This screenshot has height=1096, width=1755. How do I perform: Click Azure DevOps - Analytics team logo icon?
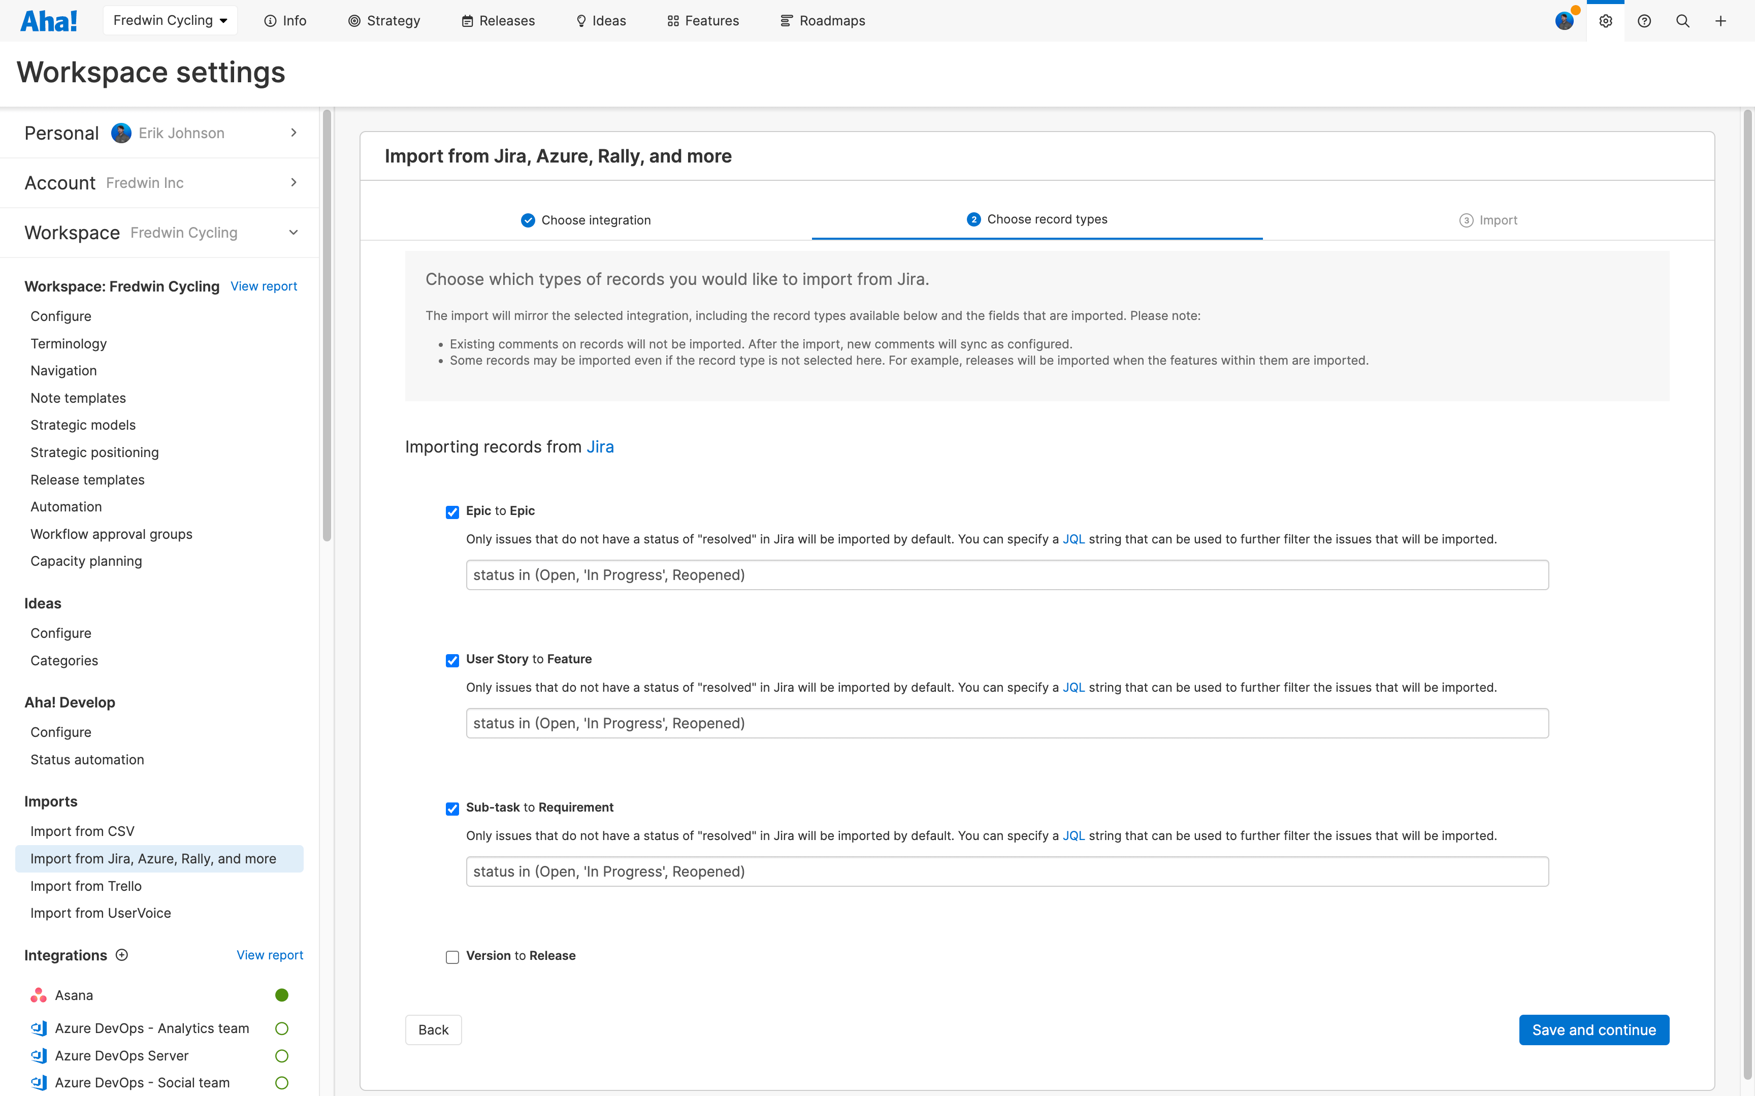pos(39,1028)
